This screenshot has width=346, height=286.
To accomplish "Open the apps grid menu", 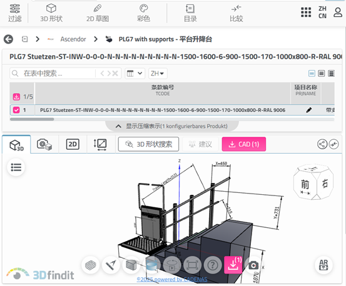I will point(306,12).
